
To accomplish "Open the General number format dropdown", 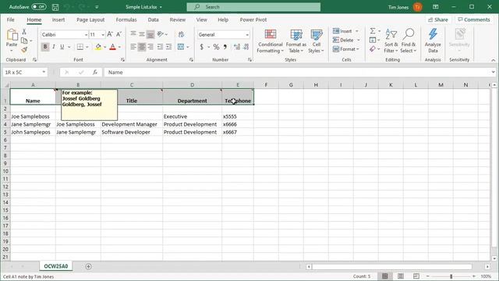I will point(247,34).
